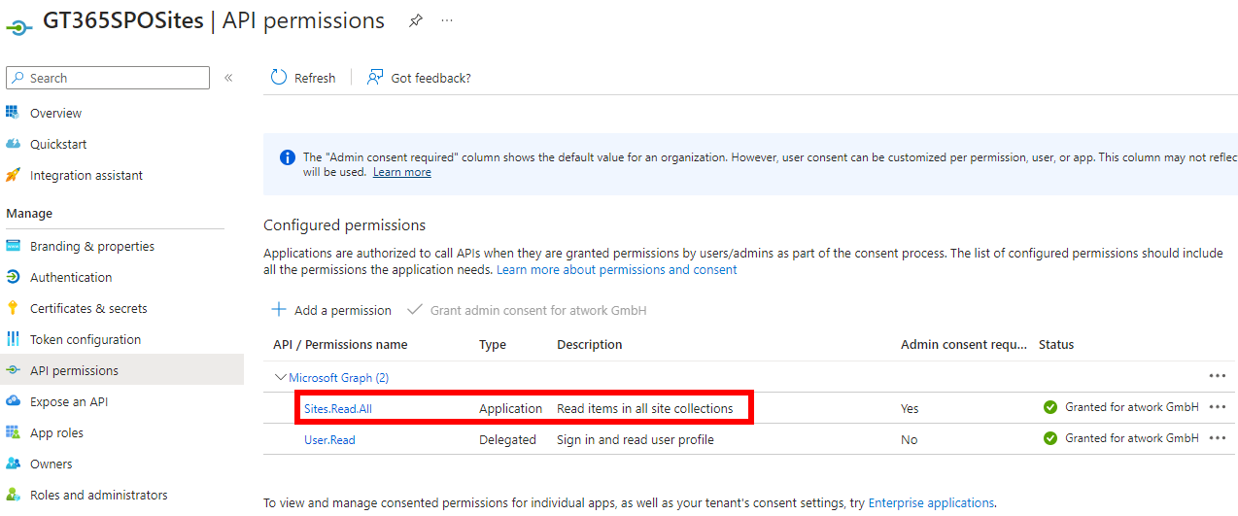
Task: Open Owners menu item
Action: [x=52, y=464]
